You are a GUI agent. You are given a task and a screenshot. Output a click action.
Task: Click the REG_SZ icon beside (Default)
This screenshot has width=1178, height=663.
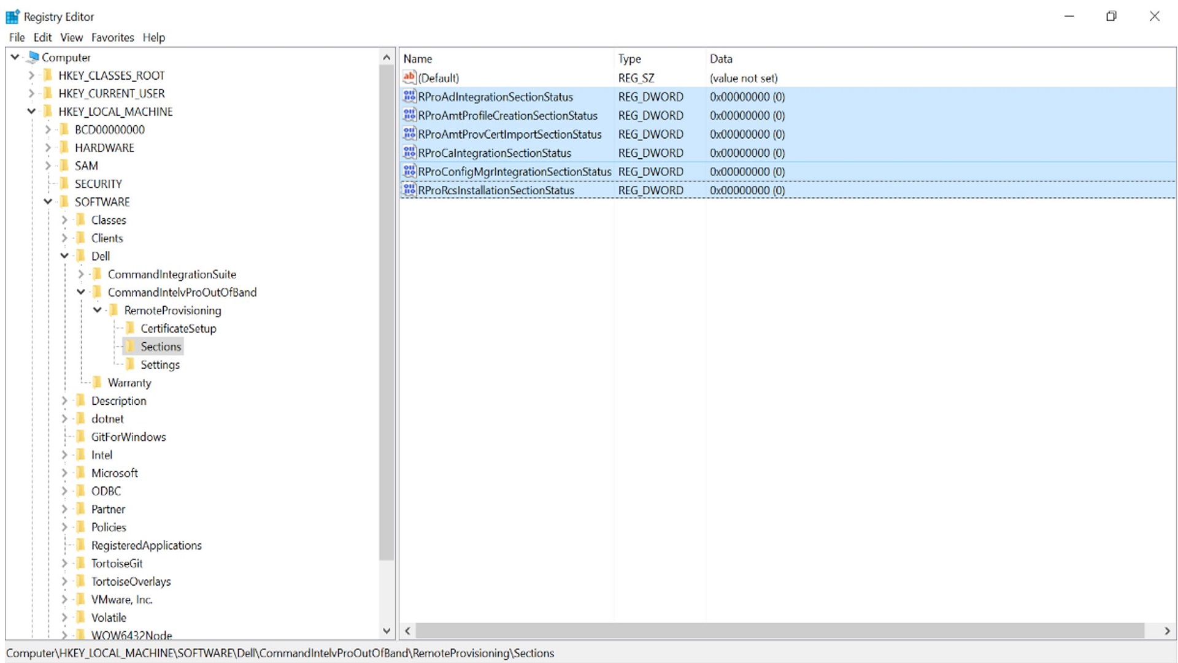pos(410,78)
